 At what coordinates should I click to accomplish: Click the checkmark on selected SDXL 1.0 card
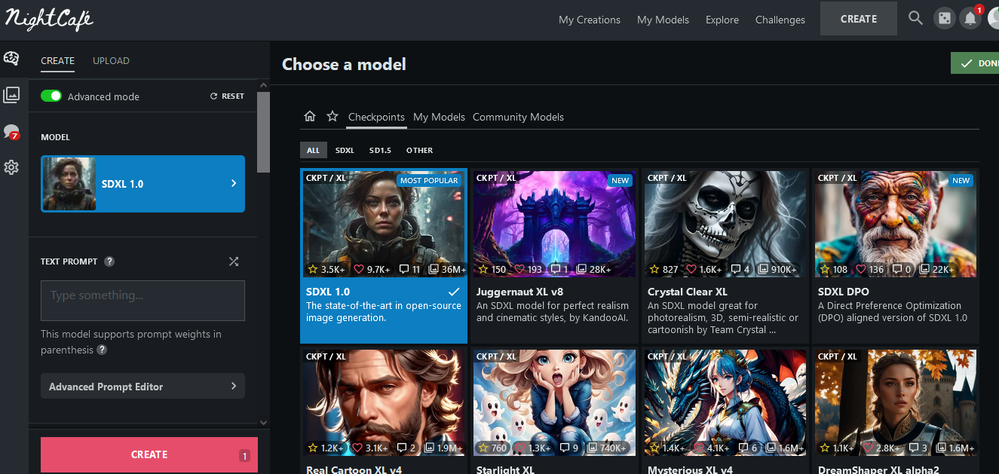click(x=453, y=291)
